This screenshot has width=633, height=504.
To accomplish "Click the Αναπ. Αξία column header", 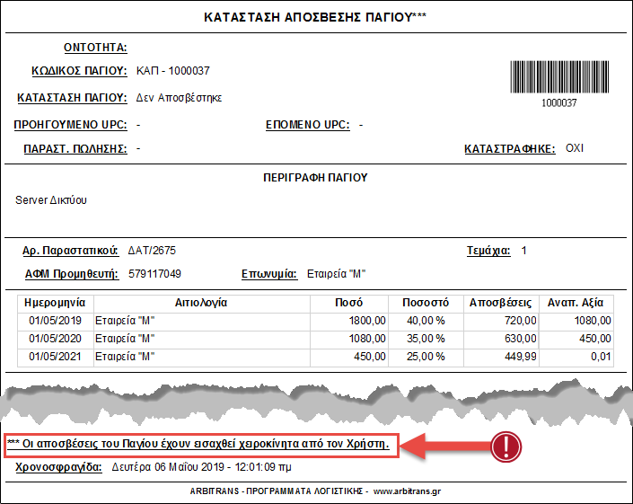I will pos(576,303).
